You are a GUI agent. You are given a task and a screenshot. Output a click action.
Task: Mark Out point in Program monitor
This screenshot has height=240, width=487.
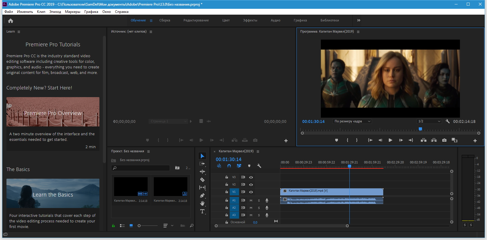tap(357, 140)
